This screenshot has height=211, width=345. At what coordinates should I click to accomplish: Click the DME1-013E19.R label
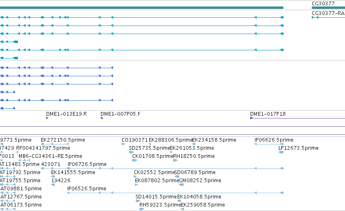[x=66, y=114]
